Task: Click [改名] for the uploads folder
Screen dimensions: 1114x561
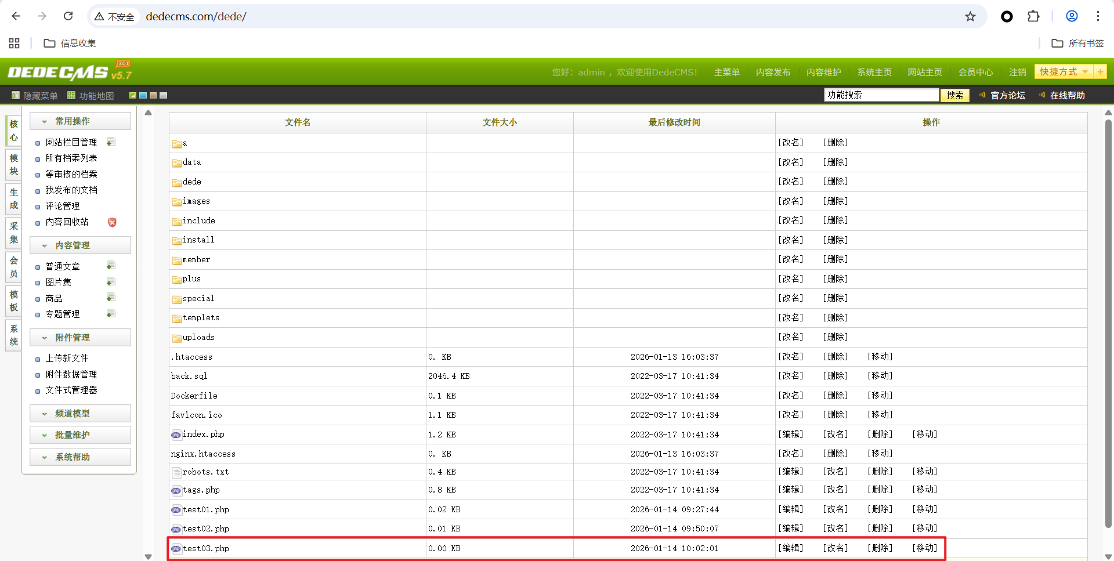Action: click(x=791, y=336)
